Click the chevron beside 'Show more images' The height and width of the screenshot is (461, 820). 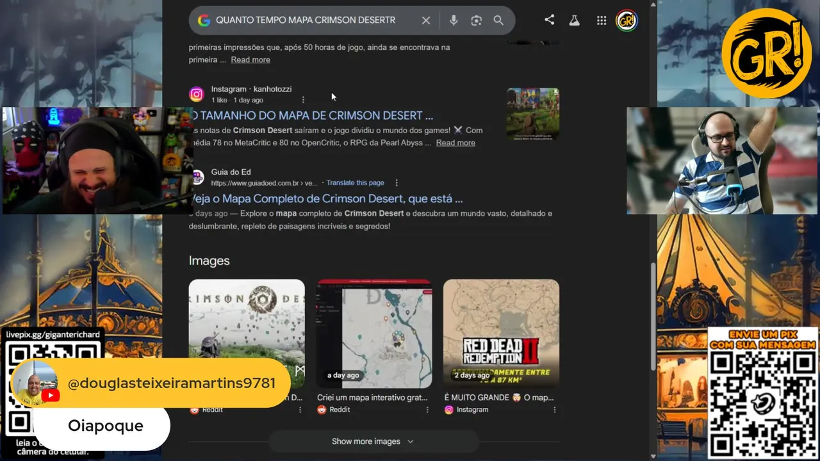click(411, 441)
